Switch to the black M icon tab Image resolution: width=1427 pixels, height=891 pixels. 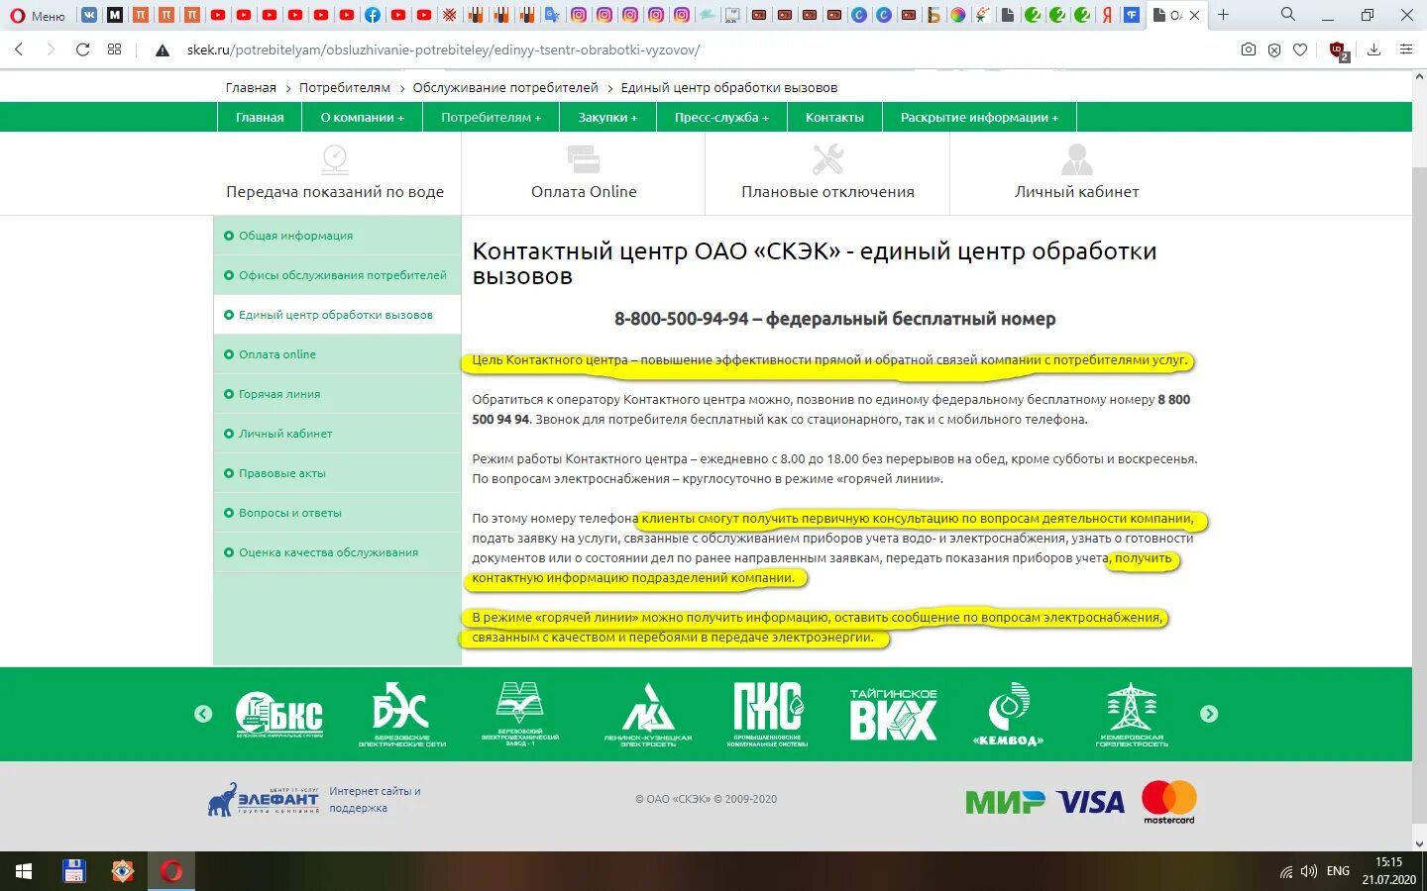point(115,15)
